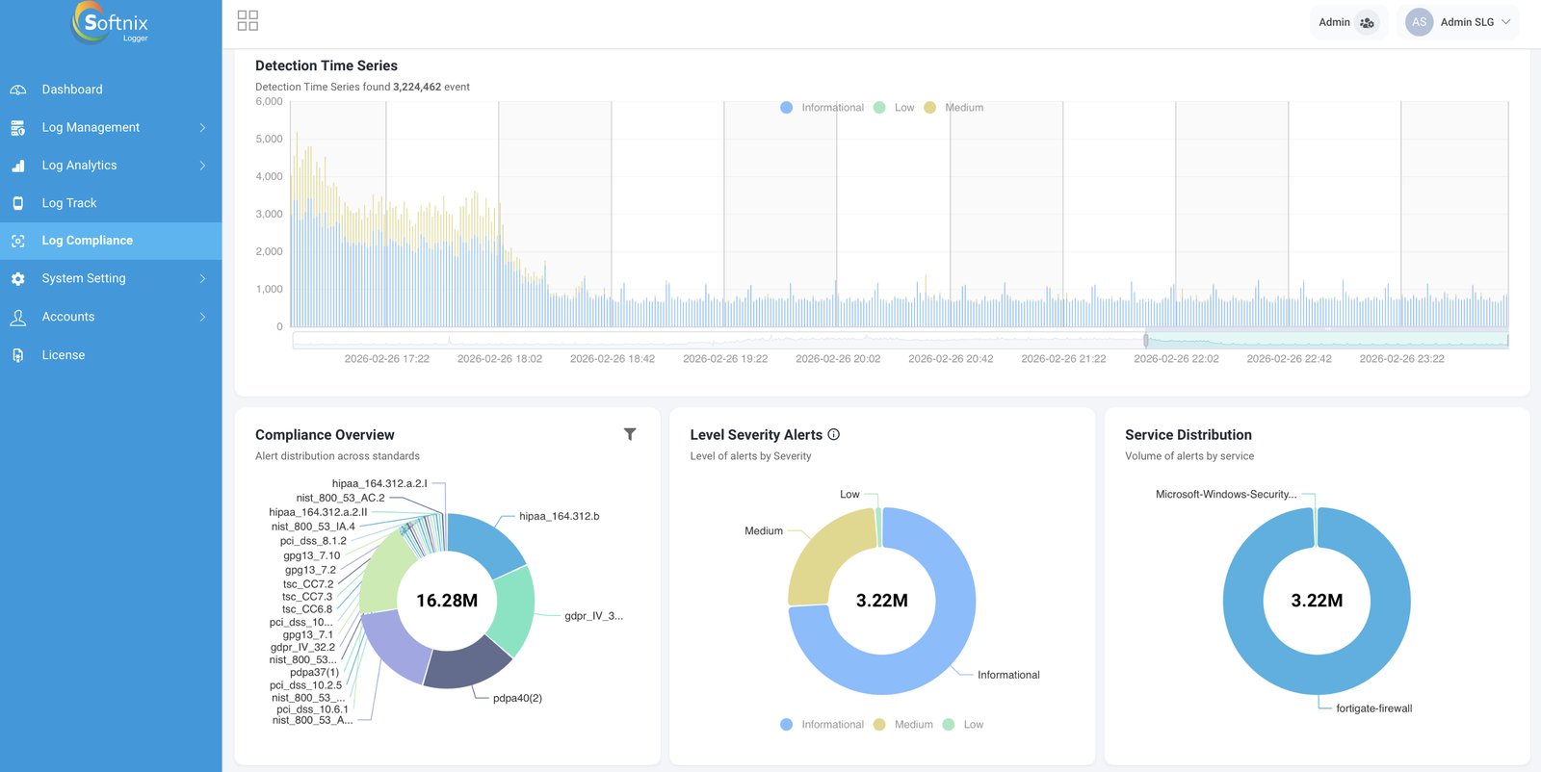Toggle Low in severity chart legend
This screenshot has height=772, width=1541.
point(963,725)
